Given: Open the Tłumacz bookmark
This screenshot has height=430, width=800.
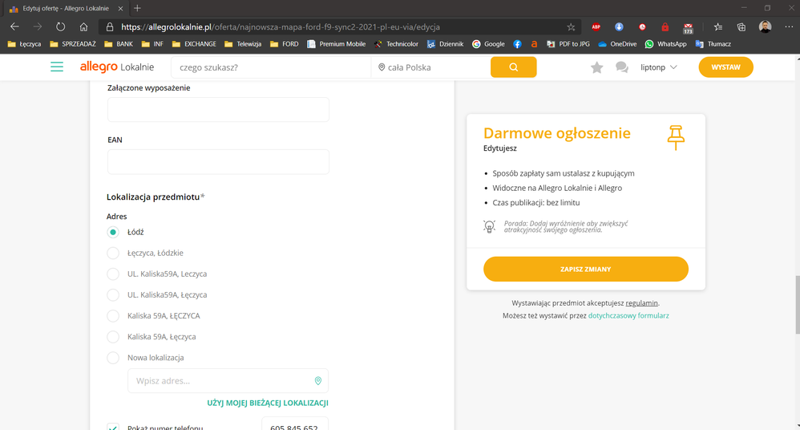Looking at the screenshot, I should click(713, 44).
